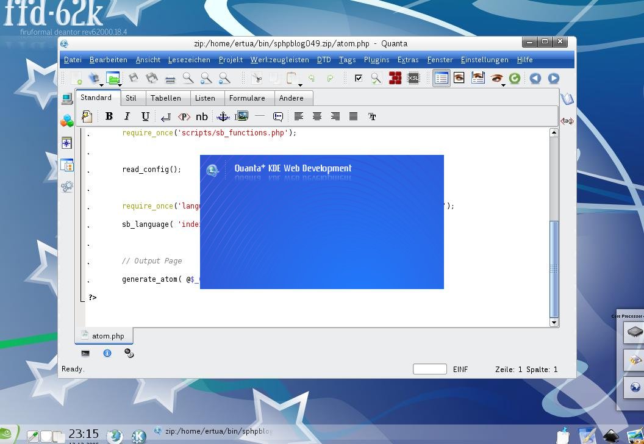Center align the text
Viewport: 644px width, 444px height.
pos(317,116)
